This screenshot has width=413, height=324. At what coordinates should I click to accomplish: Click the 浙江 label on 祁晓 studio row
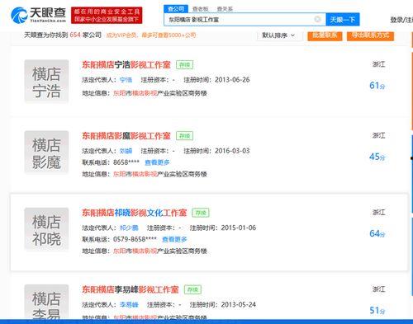pos(378,213)
